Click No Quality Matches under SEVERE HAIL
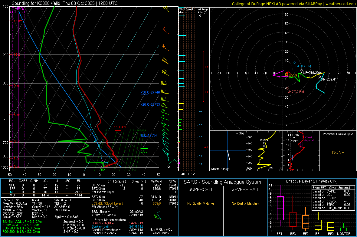 pyautogui.click(x=245, y=203)
